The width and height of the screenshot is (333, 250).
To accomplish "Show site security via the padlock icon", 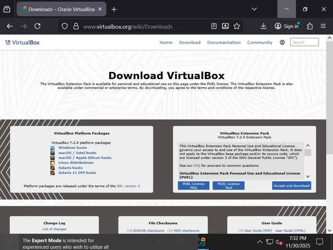I will tap(76, 26).
